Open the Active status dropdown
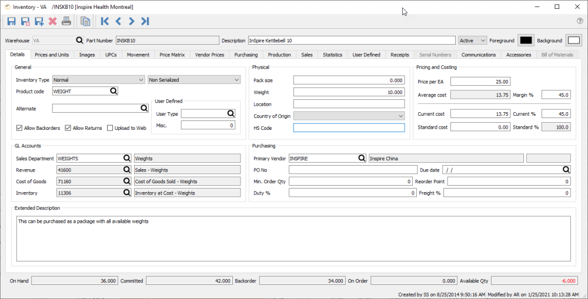This screenshot has width=588, height=299. (473, 41)
